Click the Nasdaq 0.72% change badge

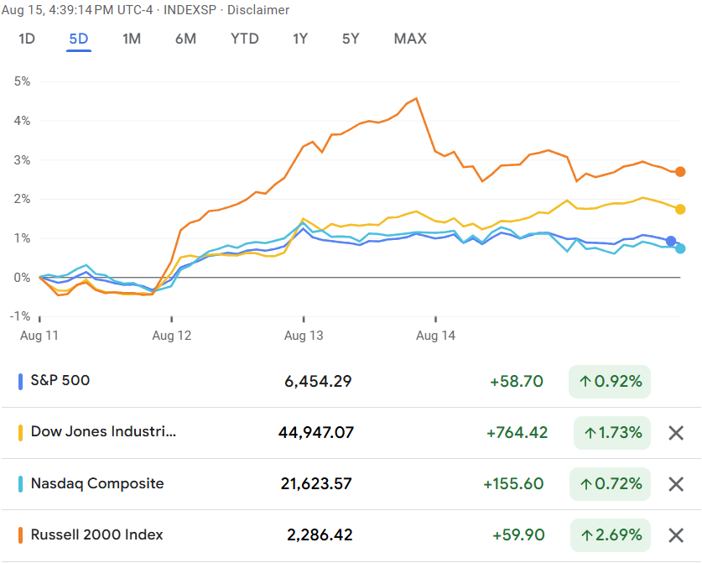point(610,484)
